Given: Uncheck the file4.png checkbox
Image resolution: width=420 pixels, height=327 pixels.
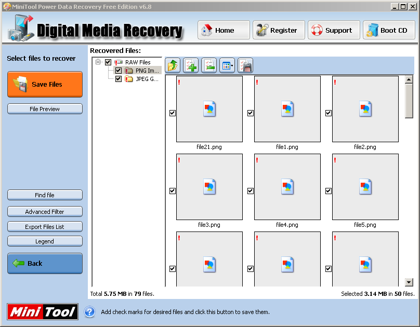Looking at the screenshot, I should coord(251,191).
